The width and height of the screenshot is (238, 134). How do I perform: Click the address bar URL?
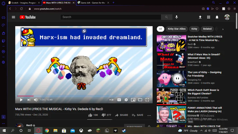[48, 9]
